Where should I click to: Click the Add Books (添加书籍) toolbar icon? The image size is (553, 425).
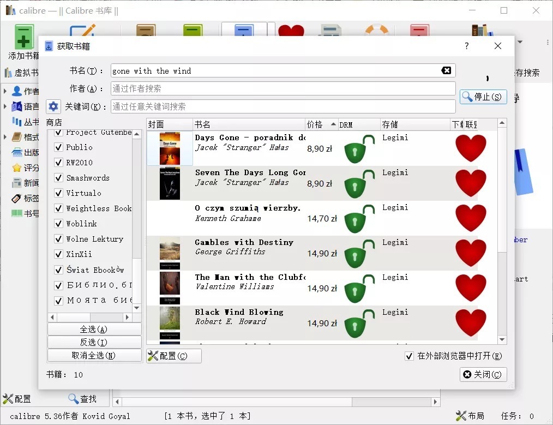coord(24,37)
